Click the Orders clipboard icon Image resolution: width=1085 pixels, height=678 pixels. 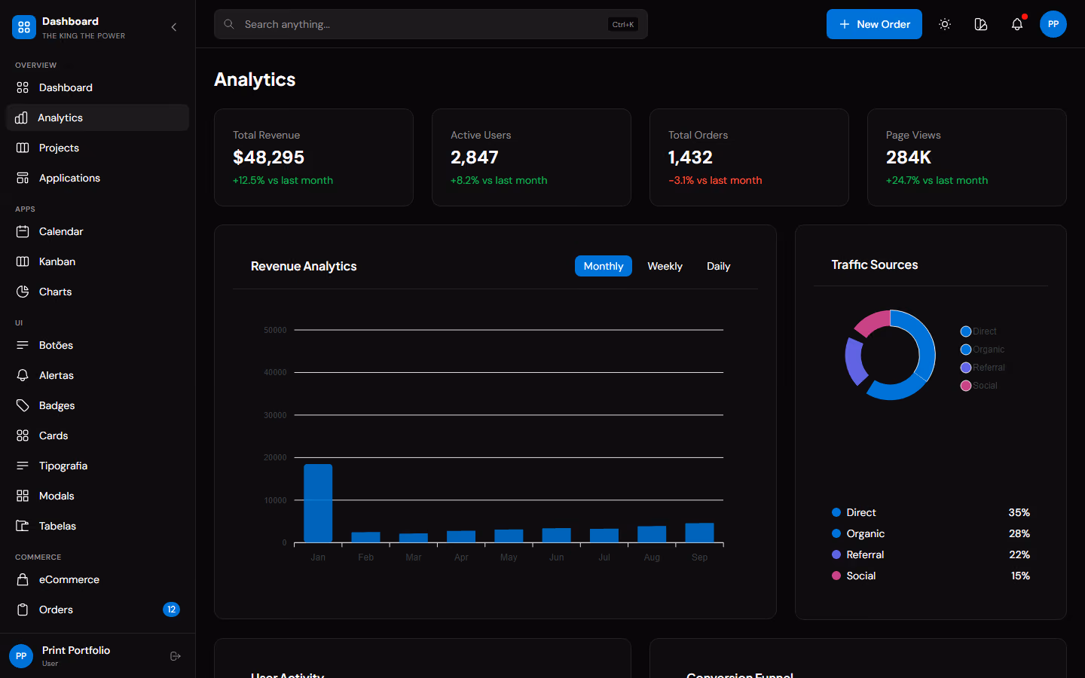pos(23,609)
